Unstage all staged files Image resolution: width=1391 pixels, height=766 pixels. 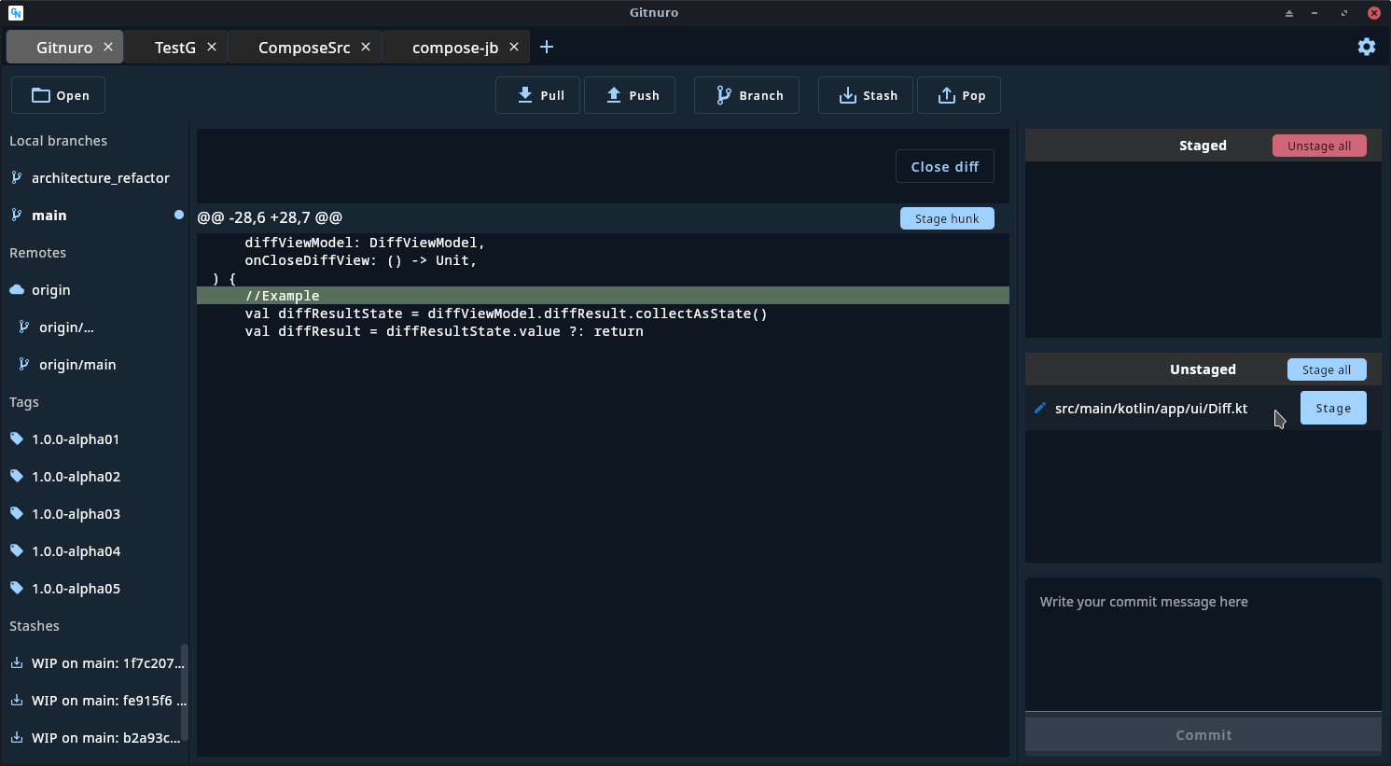click(x=1319, y=146)
